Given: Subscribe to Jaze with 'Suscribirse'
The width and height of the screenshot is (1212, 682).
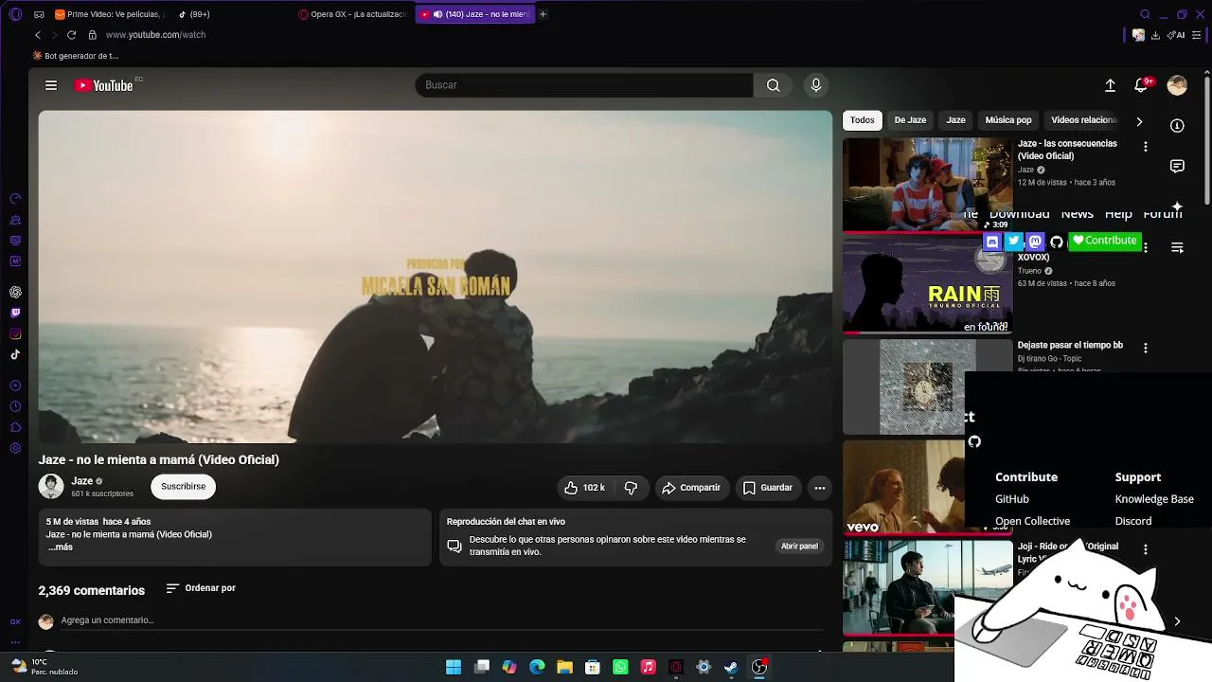Looking at the screenshot, I should click(x=184, y=487).
